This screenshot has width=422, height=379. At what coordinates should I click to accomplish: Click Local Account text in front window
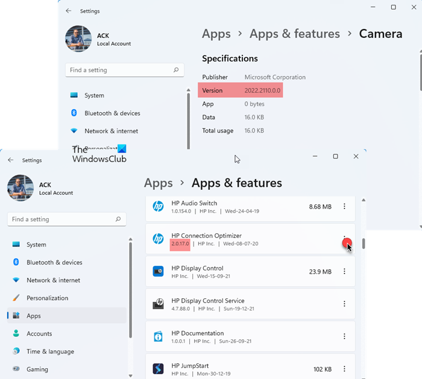pyautogui.click(x=56, y=193)
